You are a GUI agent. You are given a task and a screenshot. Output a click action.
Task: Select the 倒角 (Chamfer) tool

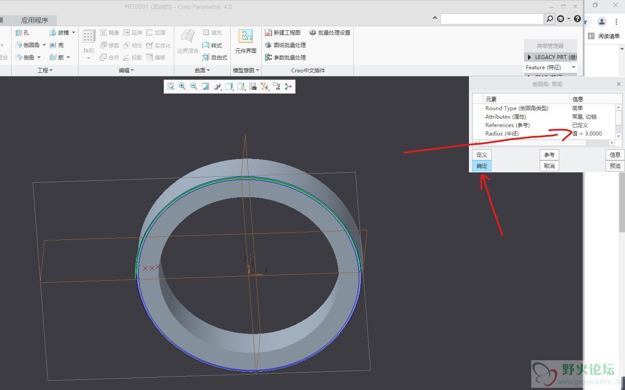tap(24, 57)
